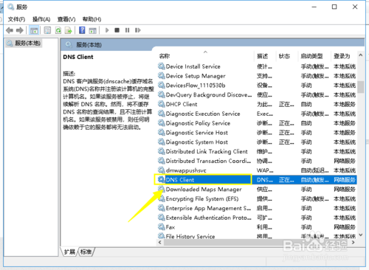Open the 操作(A) menu
The image size is (369, 270).
tap(41, 19)
